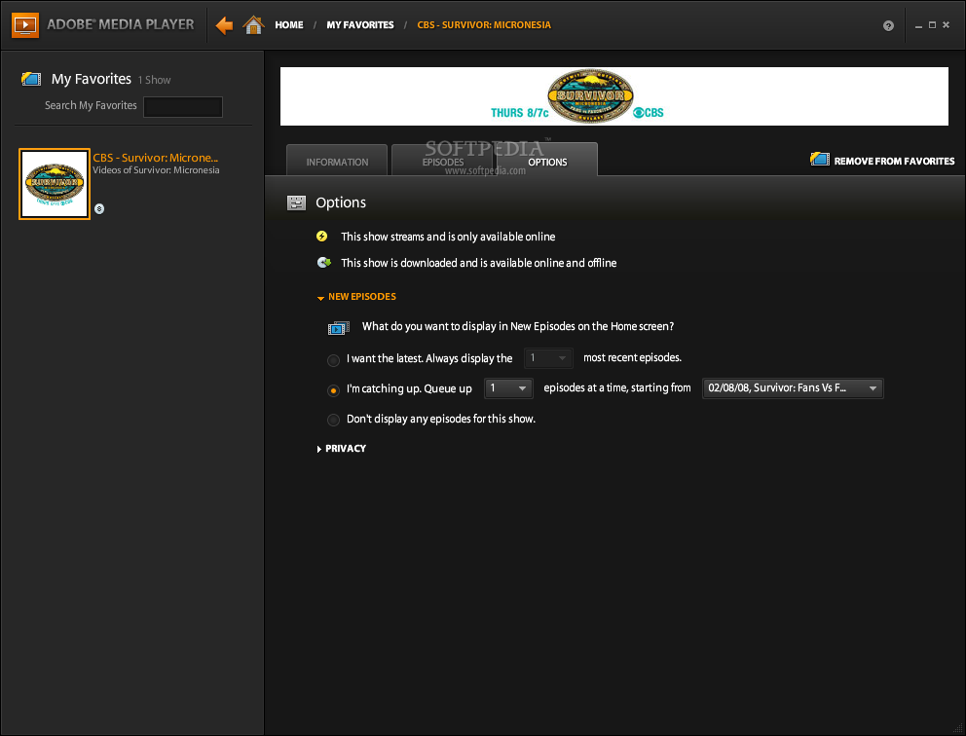Click 'This show streams and is only available online'
Viewport: 966px width, 736px height.
(x=448, y=237)
